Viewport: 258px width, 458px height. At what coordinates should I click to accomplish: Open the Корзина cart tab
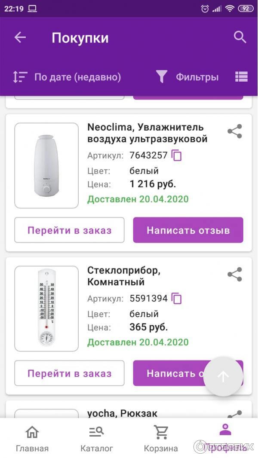pyautogui.click(x=161, y=438)
